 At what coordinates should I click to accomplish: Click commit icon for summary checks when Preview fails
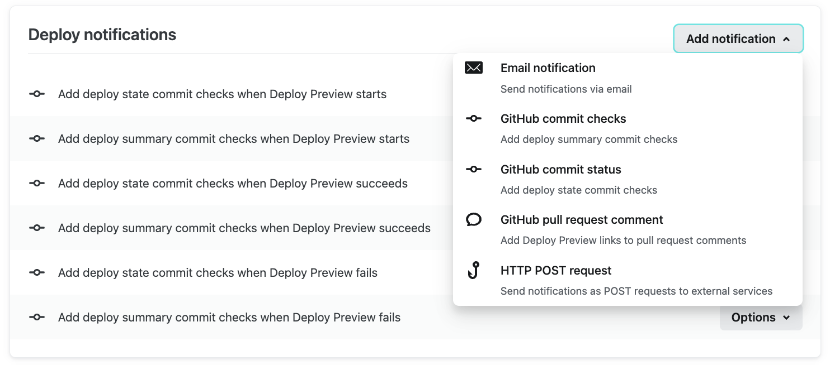(37, 318)
